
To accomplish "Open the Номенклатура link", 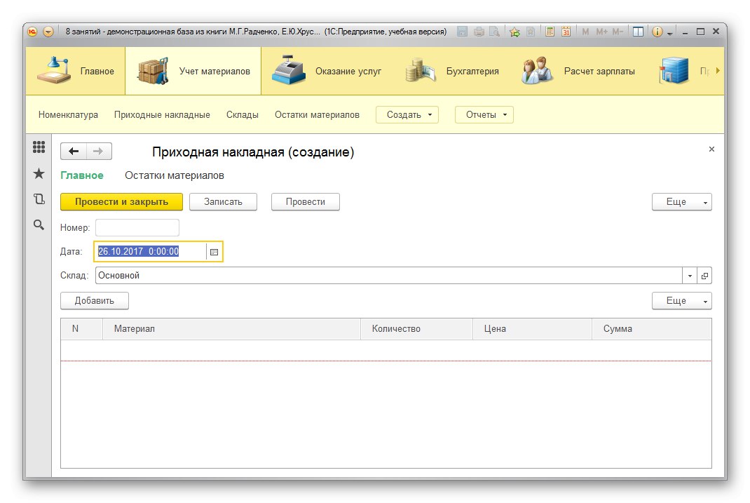I will (68, 115).
